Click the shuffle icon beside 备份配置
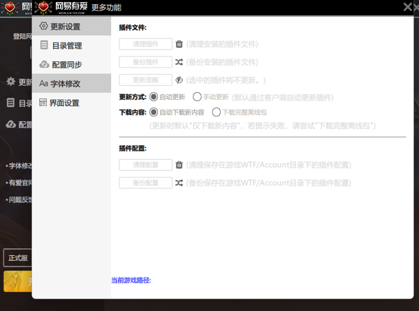Viewport: 419px width, 311px height. (x=179, y=183)
